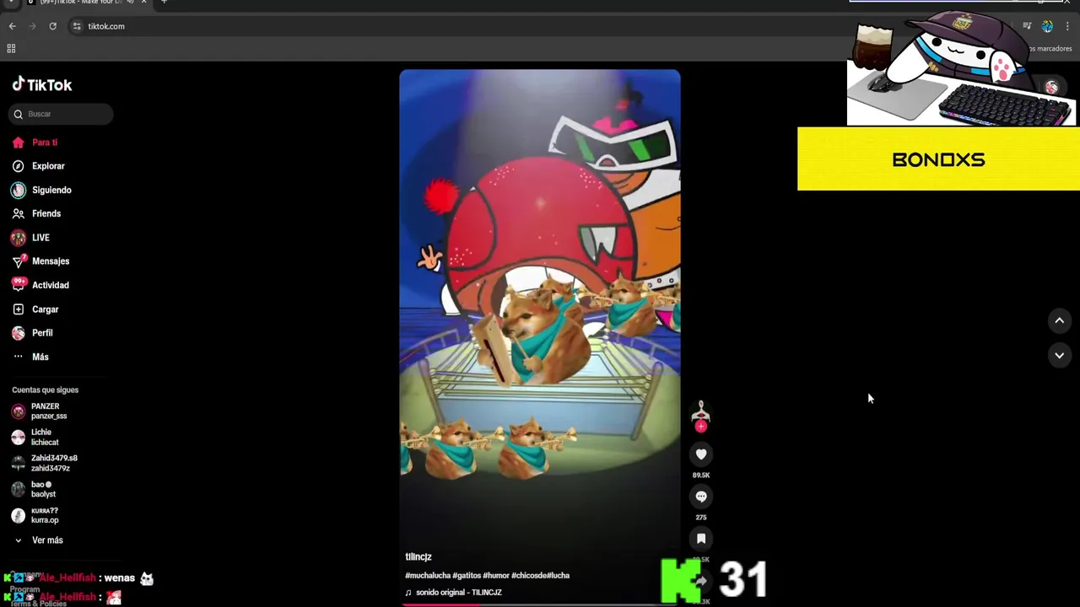Click the Terms & Policies link
Screen dimensions: 1080x607
click(x=38, y=604)
